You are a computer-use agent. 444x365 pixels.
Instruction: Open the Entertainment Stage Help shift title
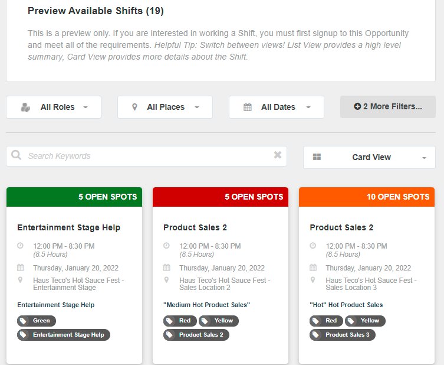[x=69, y=227]
